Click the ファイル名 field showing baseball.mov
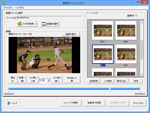Screen dimensions: 150x113 [x=49, y=18]
